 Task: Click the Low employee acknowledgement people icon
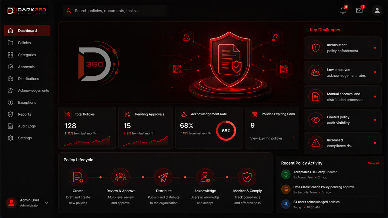(x=316, y=72)
